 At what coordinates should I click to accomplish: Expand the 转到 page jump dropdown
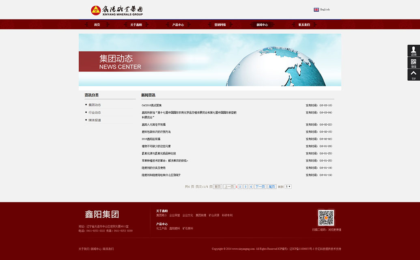288,187
